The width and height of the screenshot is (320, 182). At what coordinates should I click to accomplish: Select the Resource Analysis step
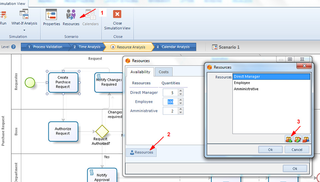coord(128,47)
